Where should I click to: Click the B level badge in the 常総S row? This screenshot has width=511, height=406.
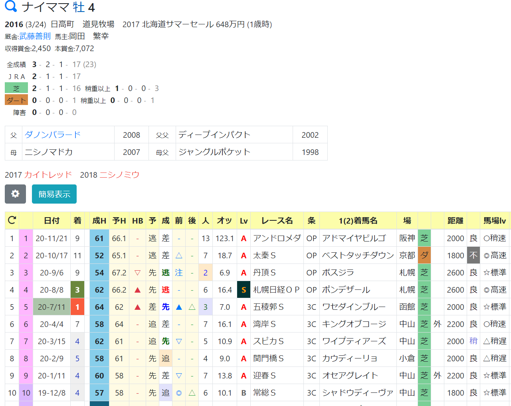click(244, 393)
